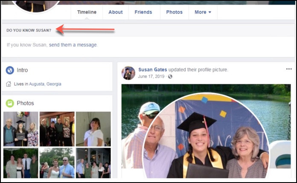This screenshot has height=183, width=297.
Task: Click the small avatar next to Susan Gates post
Action: 128,73
